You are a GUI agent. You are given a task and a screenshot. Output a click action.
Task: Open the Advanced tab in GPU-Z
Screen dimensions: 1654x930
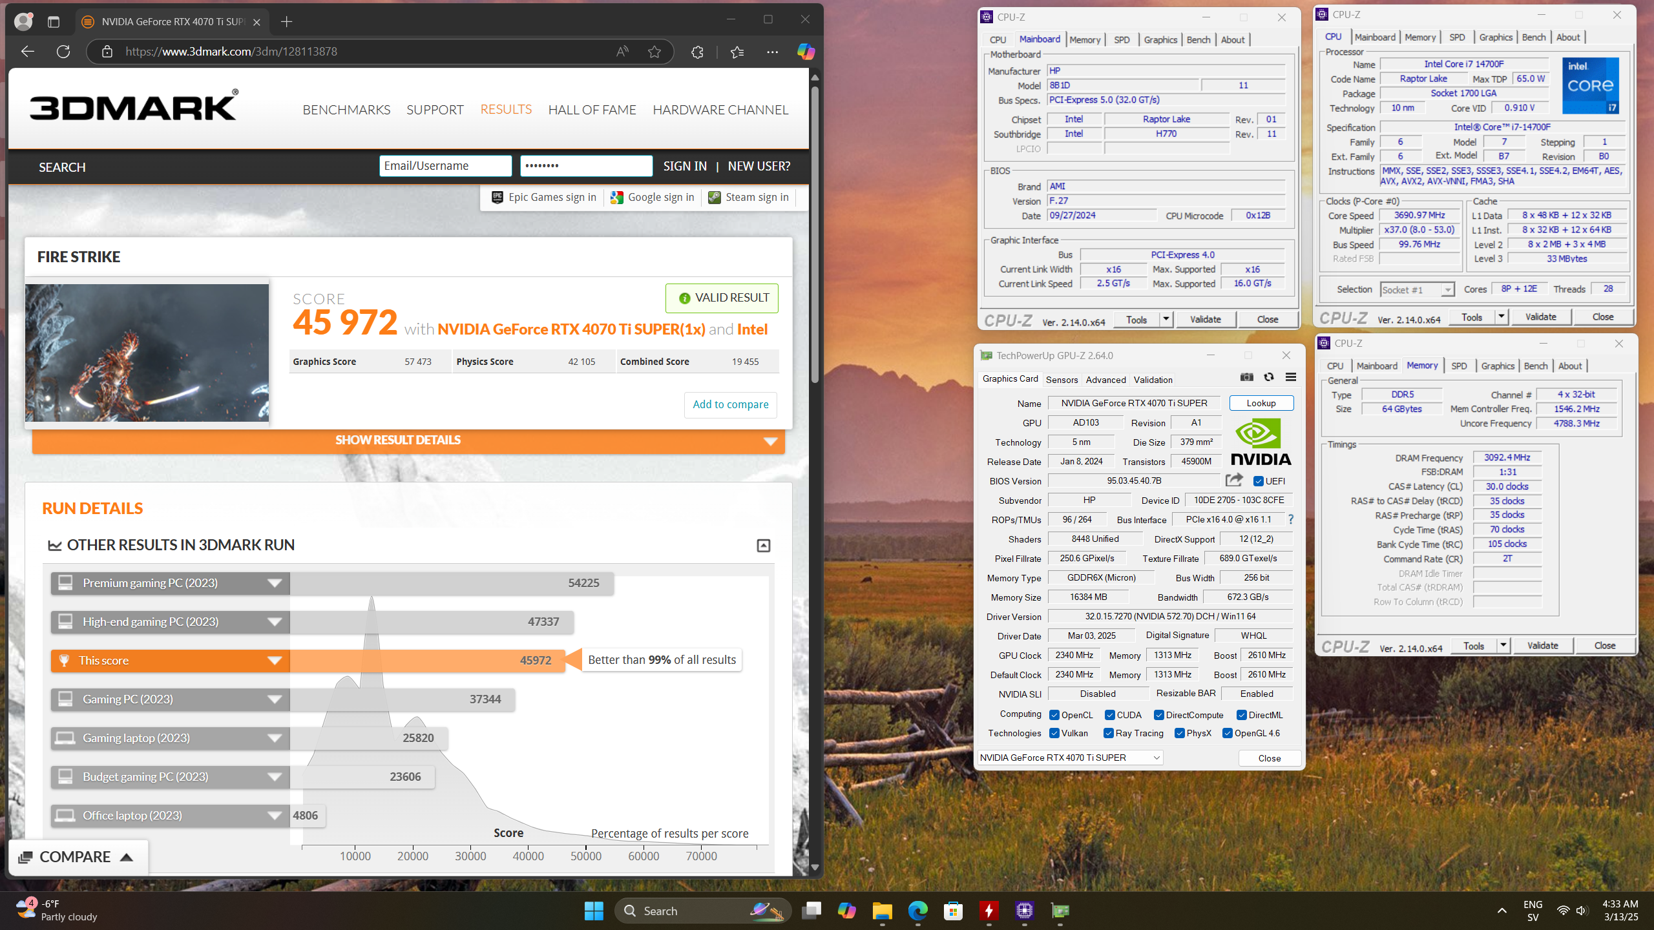pyautogui.click(x=1105, y=380)
